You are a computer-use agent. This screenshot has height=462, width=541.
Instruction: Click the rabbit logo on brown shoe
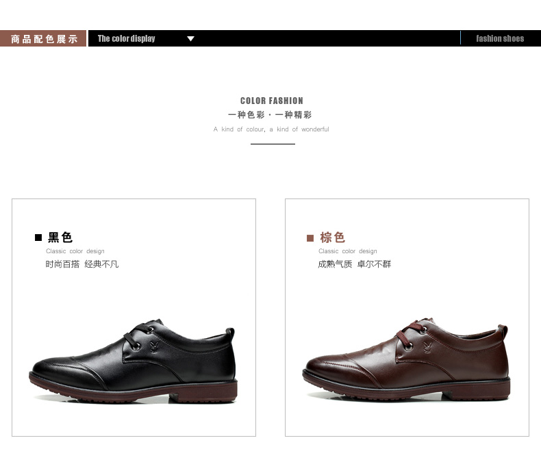point(427,348)
